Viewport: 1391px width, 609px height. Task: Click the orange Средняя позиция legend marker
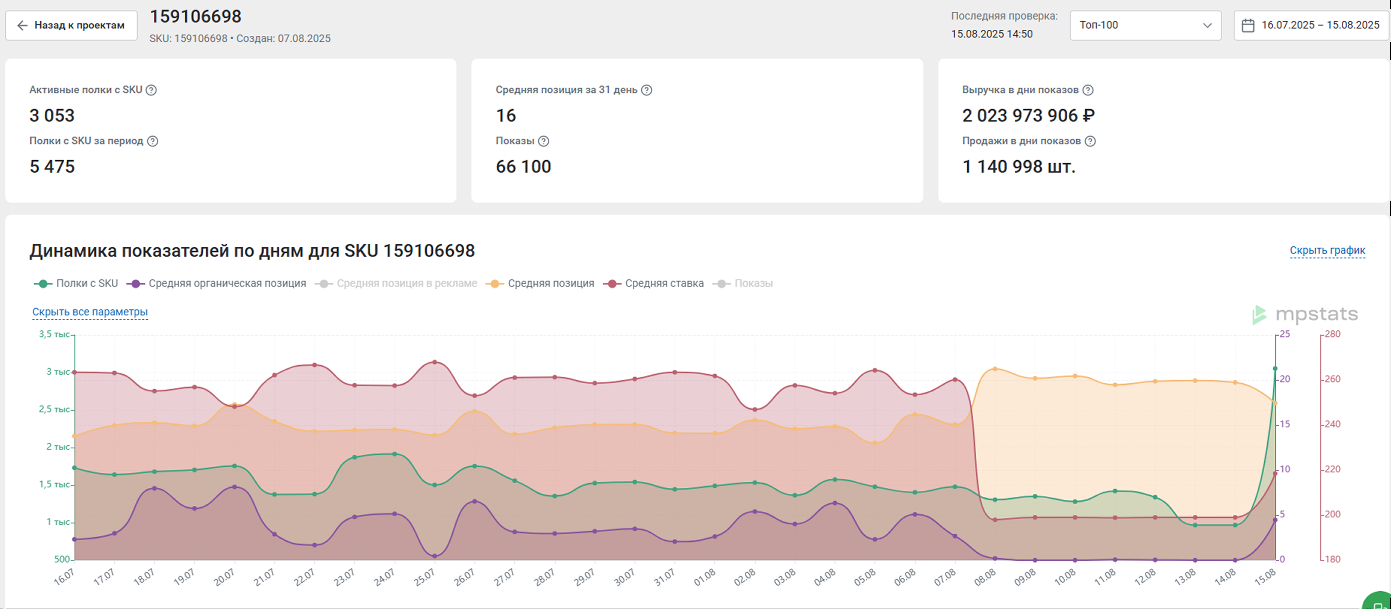(495, 284)
